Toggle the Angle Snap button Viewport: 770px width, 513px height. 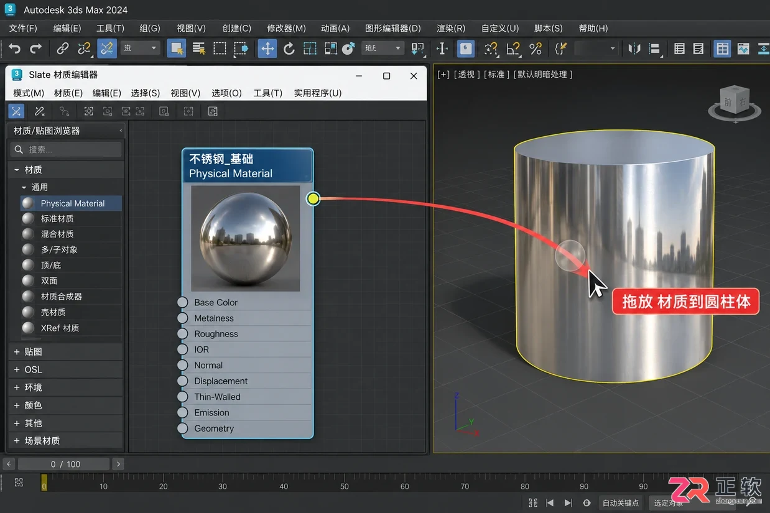click(x=513, y=48)
